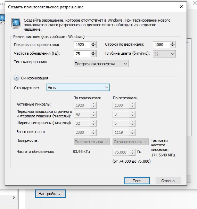Click the 83.93 кГц value
The image size is (197, 209).
(x=81, y=152)
